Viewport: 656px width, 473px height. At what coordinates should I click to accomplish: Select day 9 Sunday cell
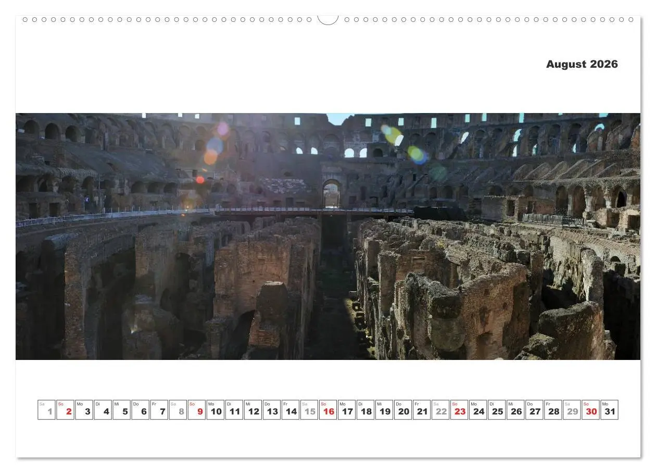pos(196,409)
